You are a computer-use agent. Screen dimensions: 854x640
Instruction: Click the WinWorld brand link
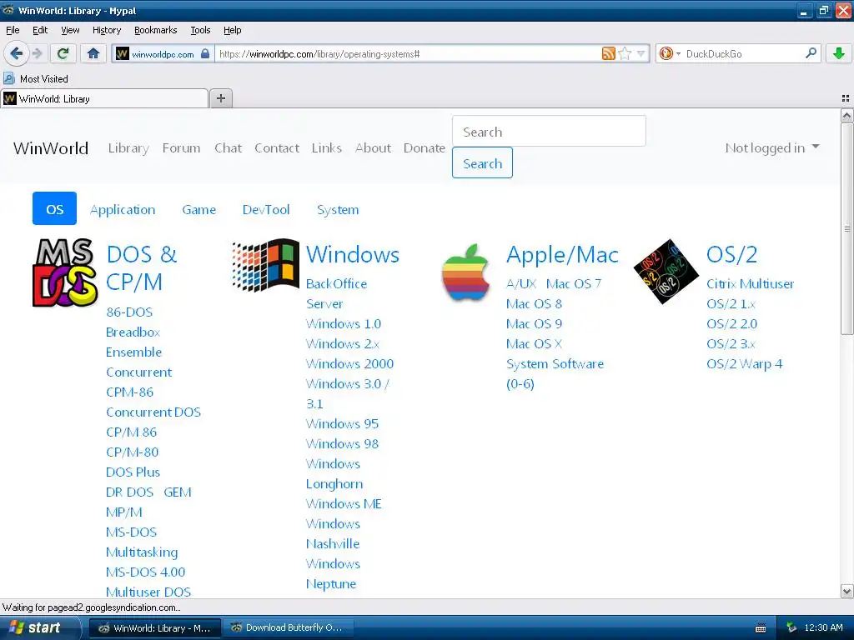coord(51,148)
